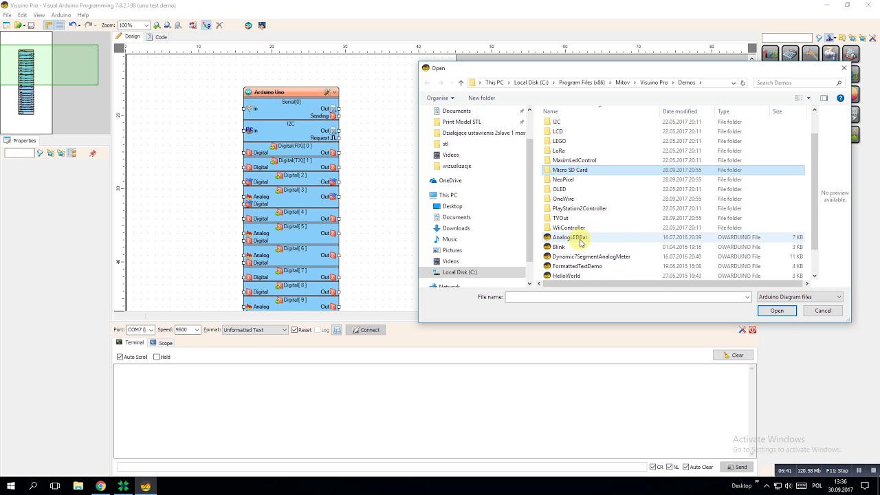This screenshot has width=880, height=495.
Task: Open the Zoom 100% dropdown
Action: pyautogui.click(x=146, y=25)
